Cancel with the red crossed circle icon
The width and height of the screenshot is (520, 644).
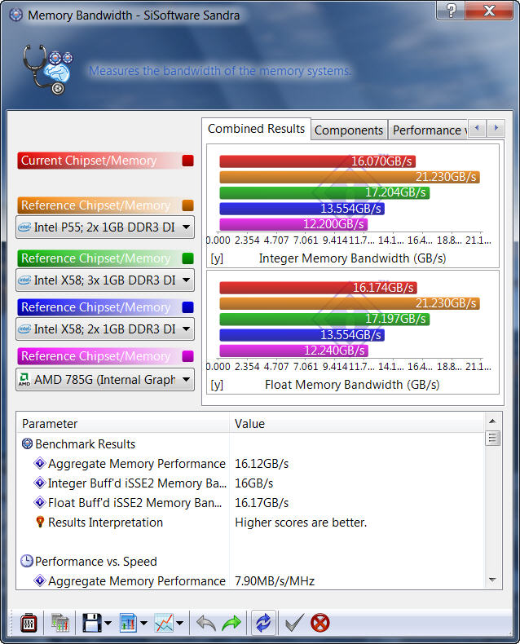(320, 623)
